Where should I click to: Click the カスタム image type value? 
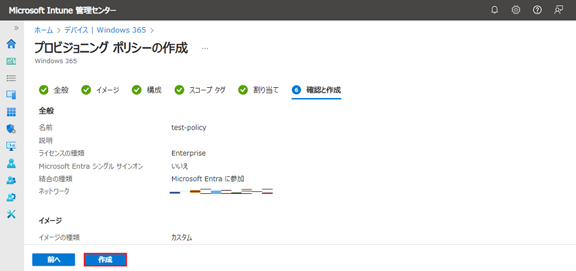pyautogui.click(x=182, y=238)
